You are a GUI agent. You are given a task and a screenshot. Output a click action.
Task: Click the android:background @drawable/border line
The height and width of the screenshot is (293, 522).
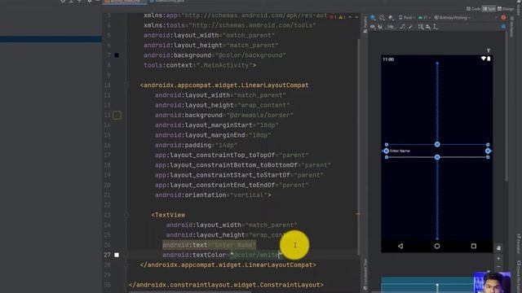224,115
